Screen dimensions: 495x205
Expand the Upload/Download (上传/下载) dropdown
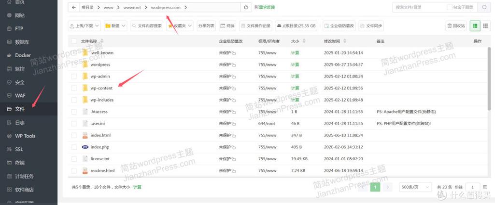85,26
